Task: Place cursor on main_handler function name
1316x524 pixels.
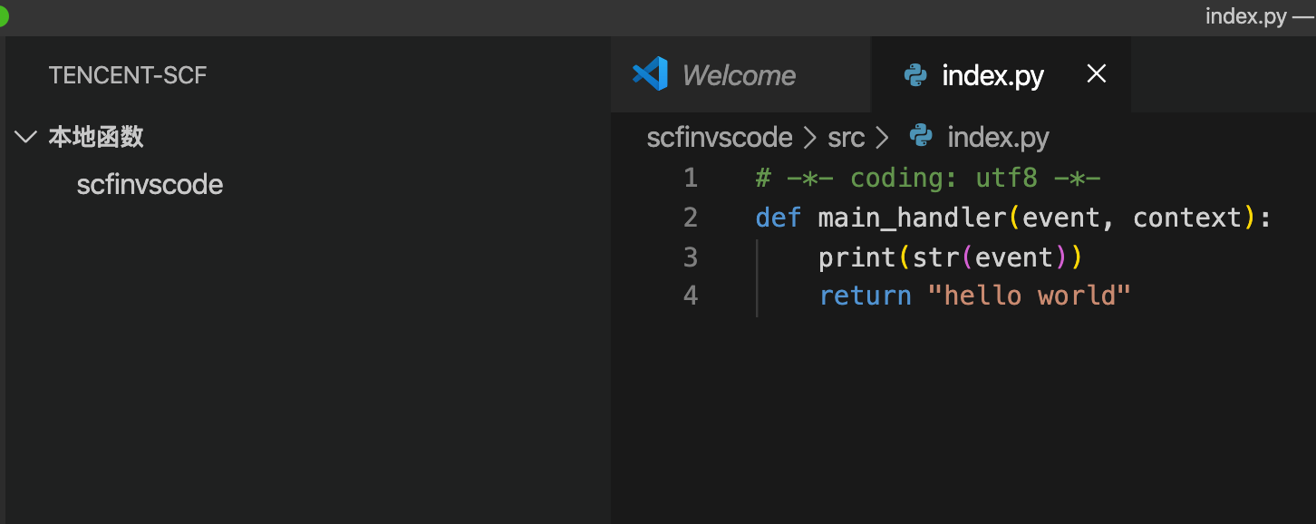Action: [912, 218]
